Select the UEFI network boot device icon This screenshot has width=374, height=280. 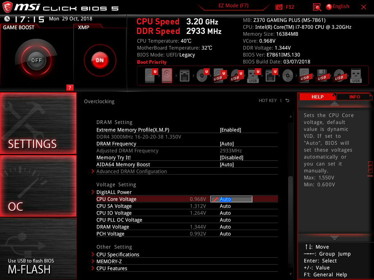(271, 75)
